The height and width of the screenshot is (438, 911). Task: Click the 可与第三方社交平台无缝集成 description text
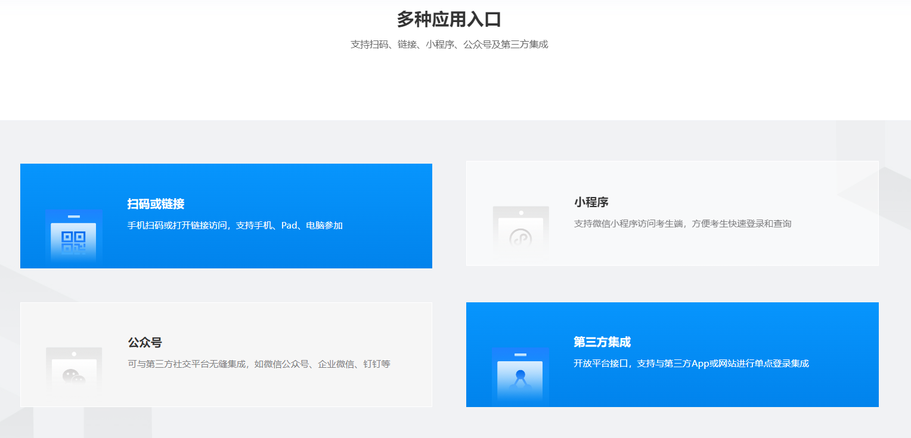point(259,364)
